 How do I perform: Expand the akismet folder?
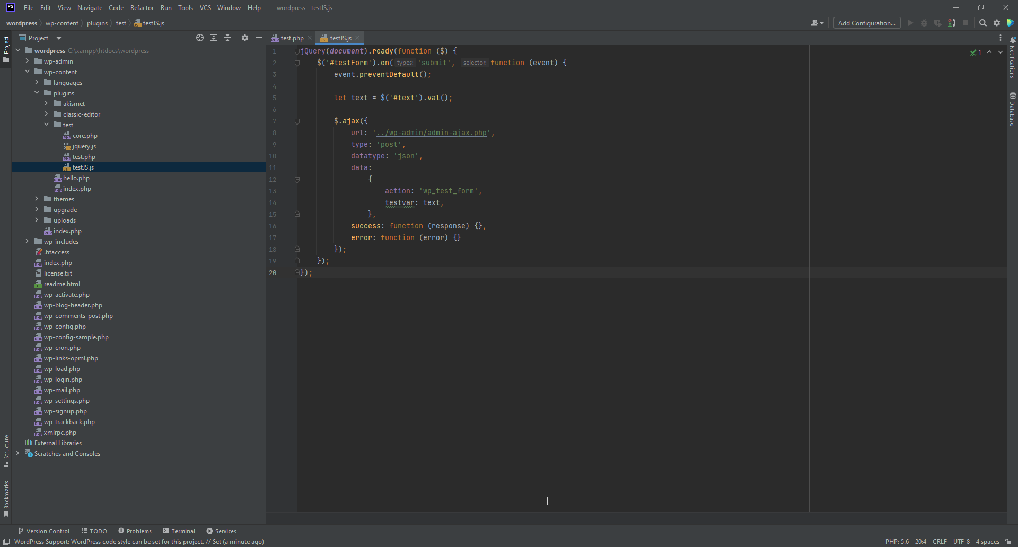pos(47,103)
